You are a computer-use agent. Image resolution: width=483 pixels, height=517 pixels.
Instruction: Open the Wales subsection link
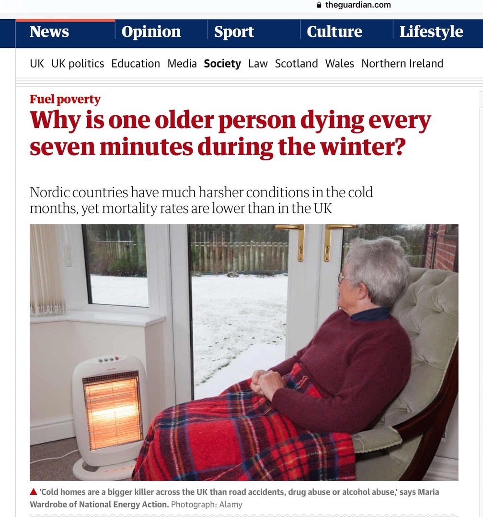pos(339,63)
